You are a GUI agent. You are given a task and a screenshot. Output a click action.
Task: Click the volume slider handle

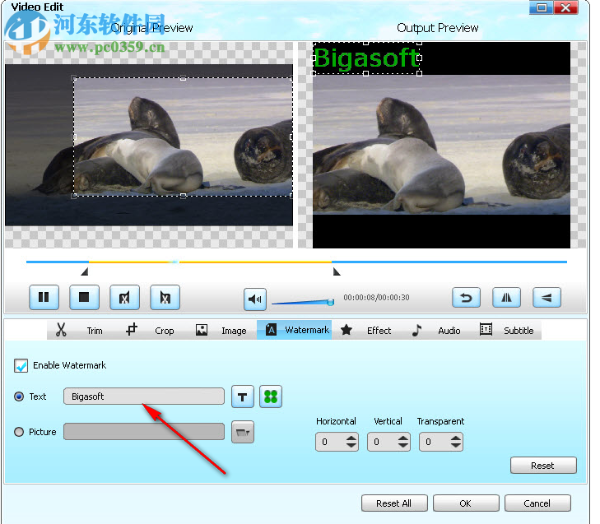click(x=331, y=302)
